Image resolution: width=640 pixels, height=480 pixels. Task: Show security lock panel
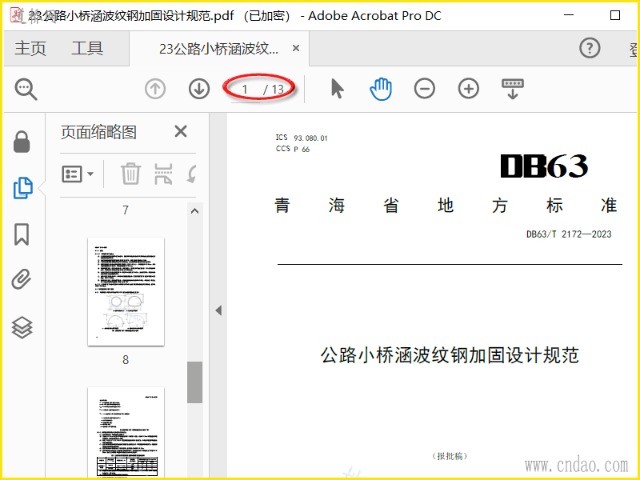(22, 142)
